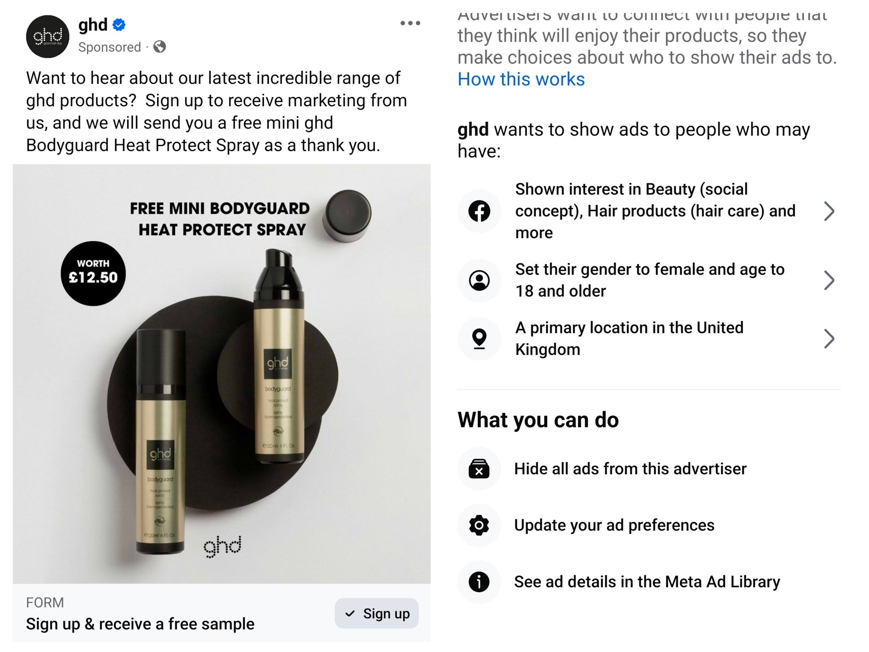Select Hide all ads from this advertiser
Screen dimensions: 869x652
(x=630, y=469)
